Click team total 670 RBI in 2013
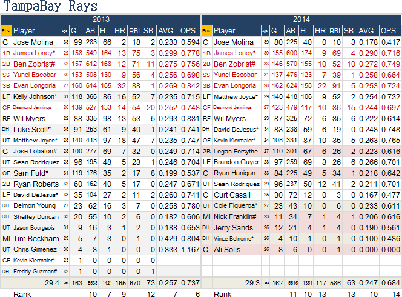Image resolution: width=402 pixels, height=297 pixels. tap(135, 283)
